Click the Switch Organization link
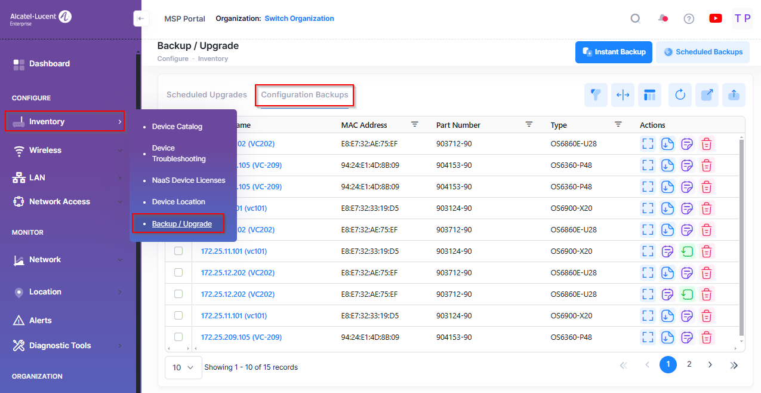 point(299,19)
